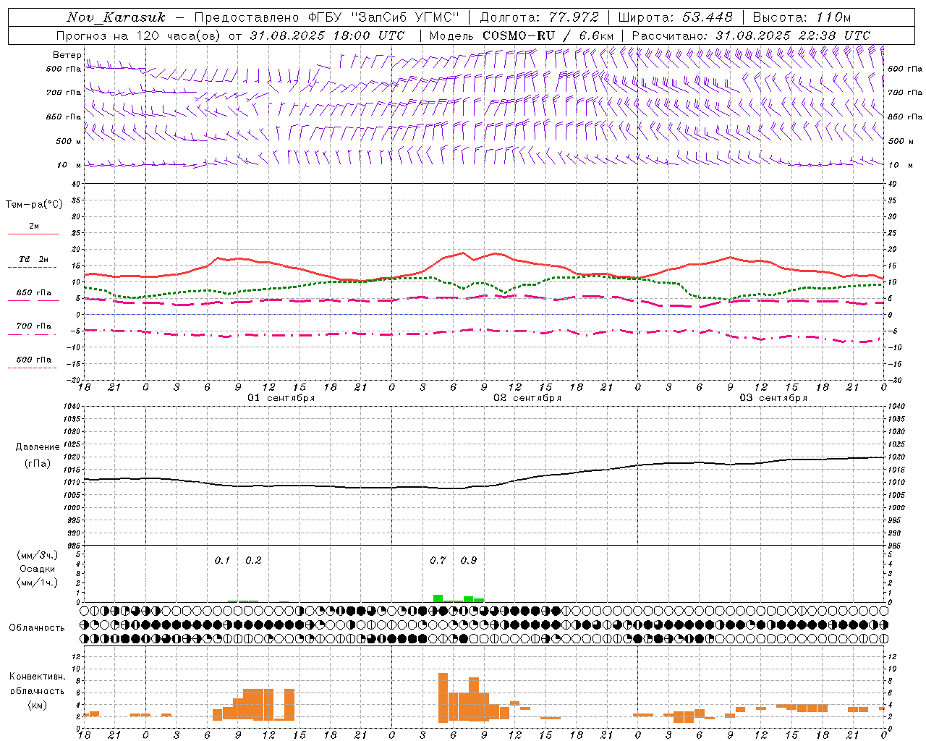Click the 'Облачность' cloud cover label
This screenshot has width=926, height=741.
point(37,628)
